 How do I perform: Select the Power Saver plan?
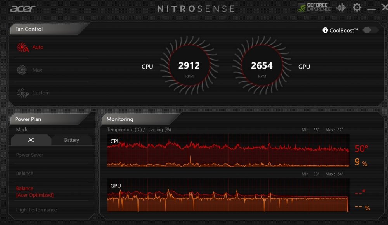click(29, 155)
